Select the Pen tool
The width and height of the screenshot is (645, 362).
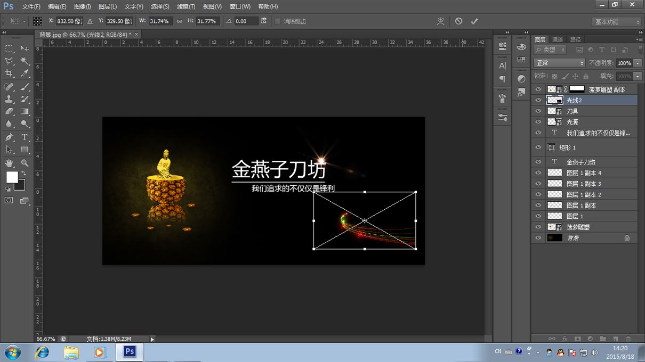tap(9, 137)
